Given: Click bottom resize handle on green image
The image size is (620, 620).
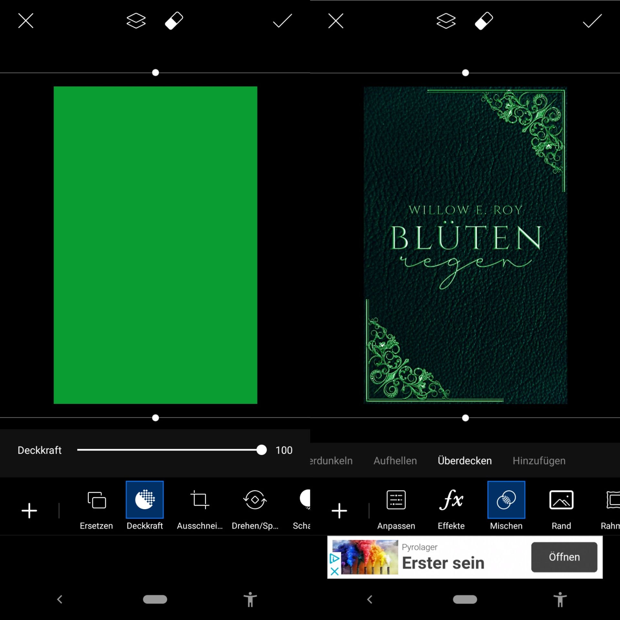Looking at the screenshot, I should pyautogui.click(x=155, y=418).
